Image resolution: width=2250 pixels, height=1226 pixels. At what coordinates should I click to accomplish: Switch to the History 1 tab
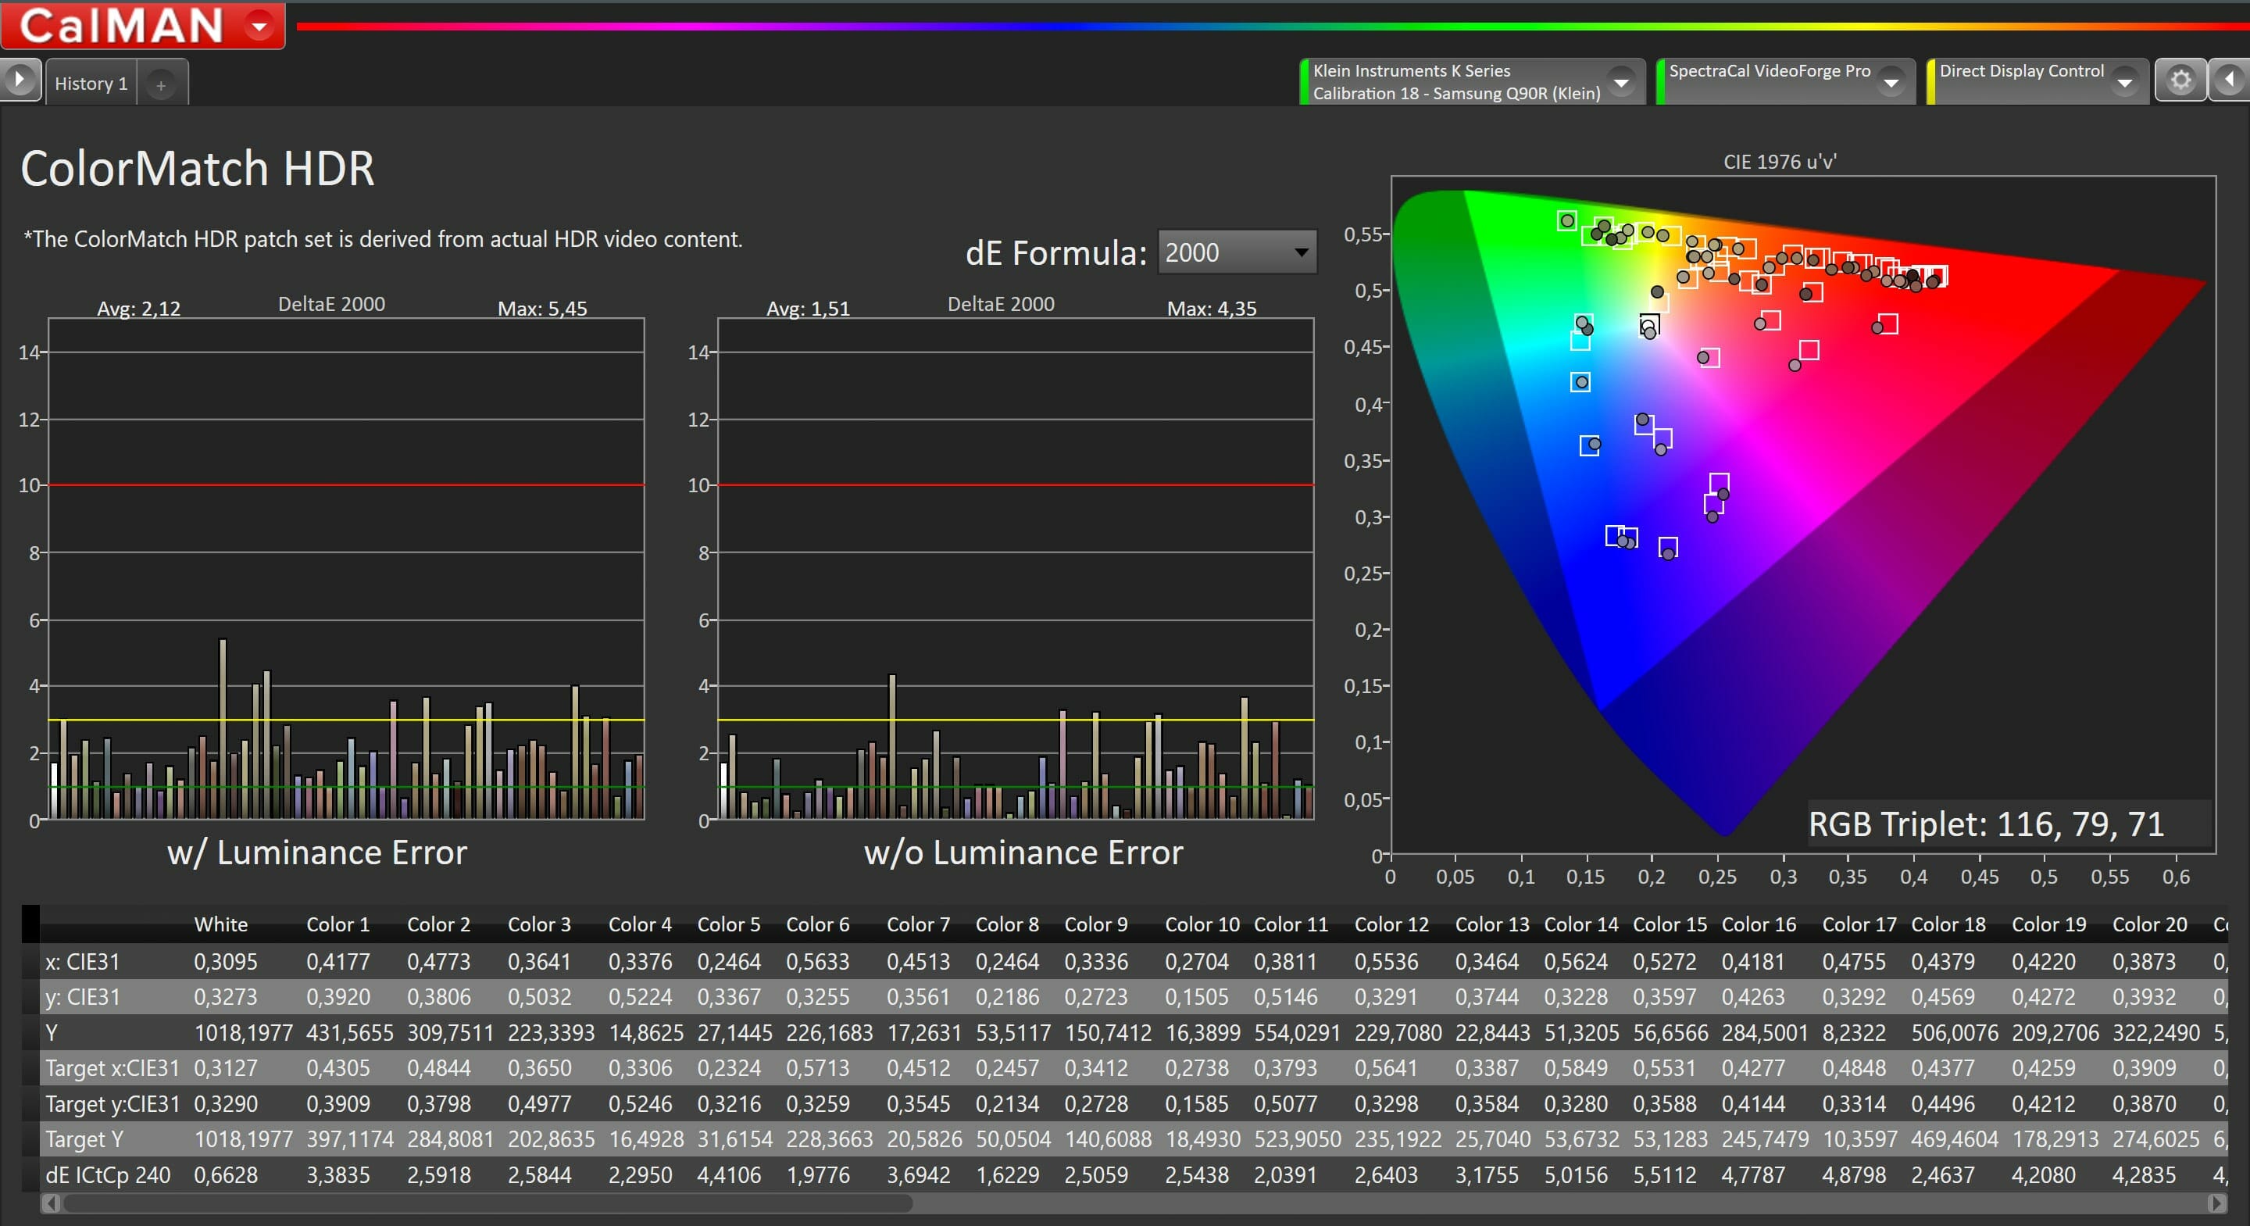tap(91, 84)
